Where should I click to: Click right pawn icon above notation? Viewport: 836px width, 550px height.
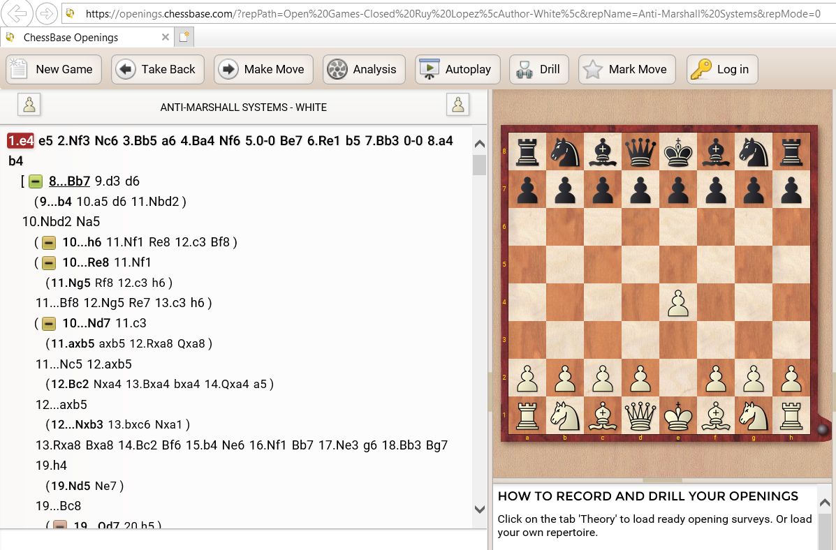click(x=457, y=105)
